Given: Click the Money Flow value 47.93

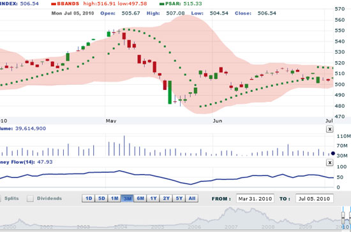Looking at the screenshot, I should [x=45, y=162].
